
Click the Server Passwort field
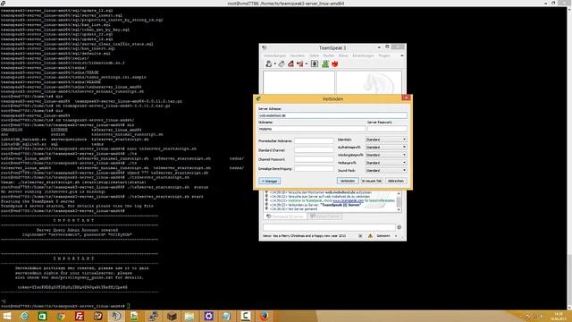click(x=387, y=129)
